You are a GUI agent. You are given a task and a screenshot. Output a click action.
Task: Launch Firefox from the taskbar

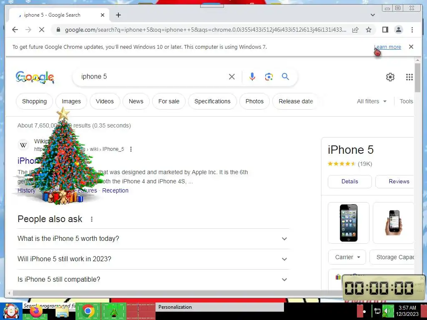coord(35,311)
